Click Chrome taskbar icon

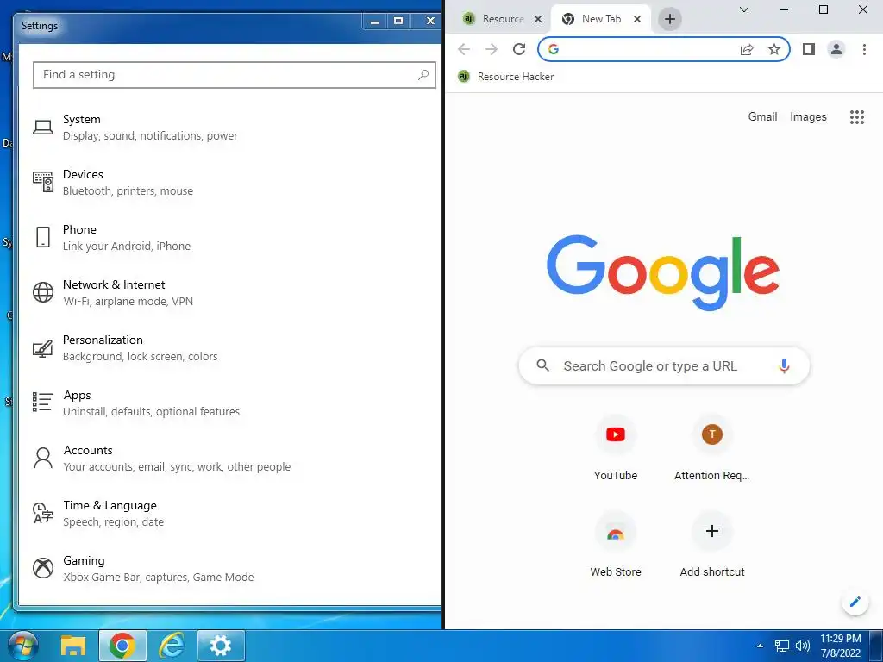point(122,646)
